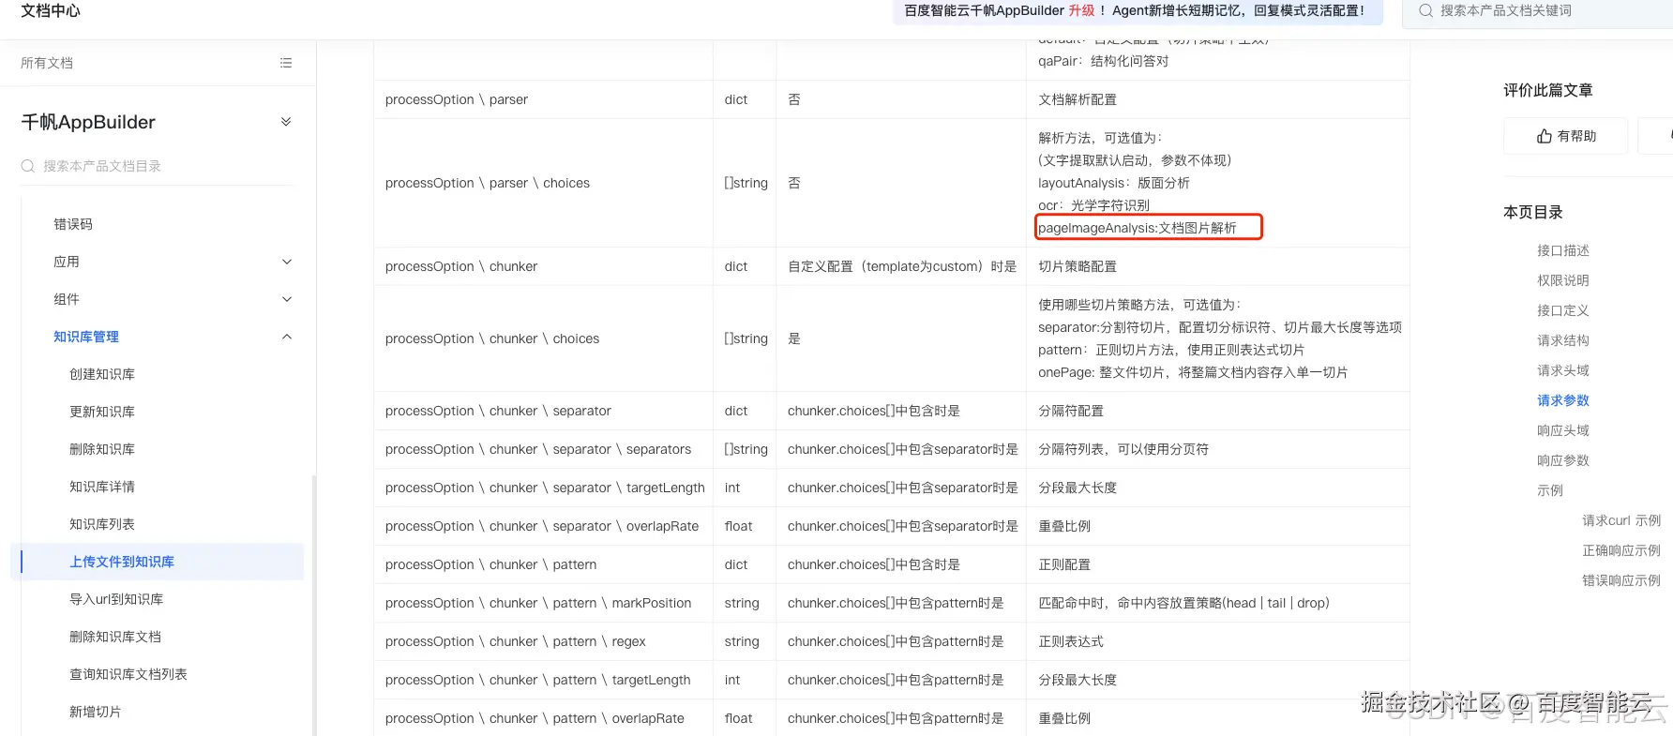Expand the 组件 menu chevron

click(x=287, y=299)
